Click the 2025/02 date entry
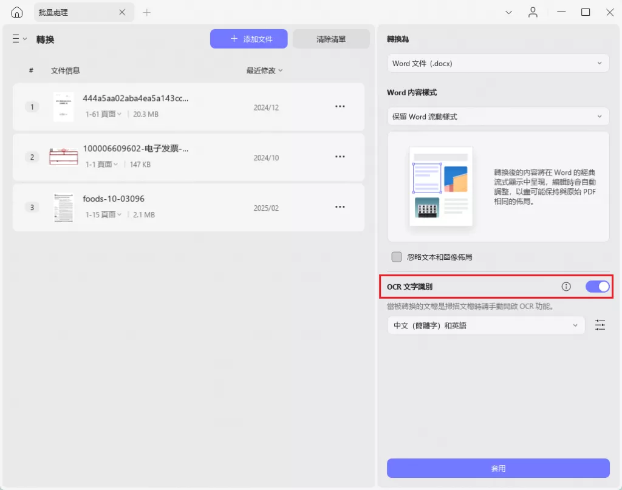The width and height of the screenshot is (622, 490). pyautogui.click(x=266, y=208)
